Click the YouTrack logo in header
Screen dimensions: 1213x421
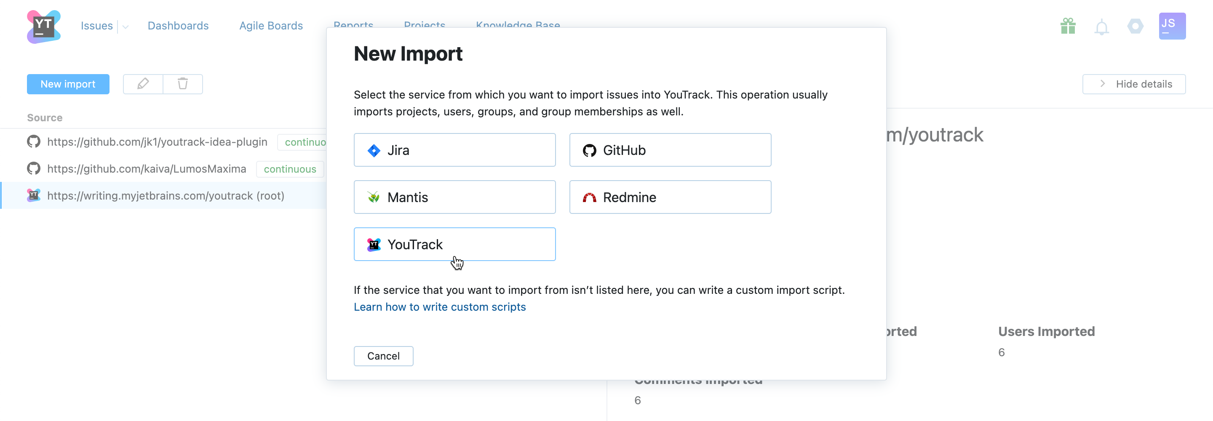[x=44, y=27]
